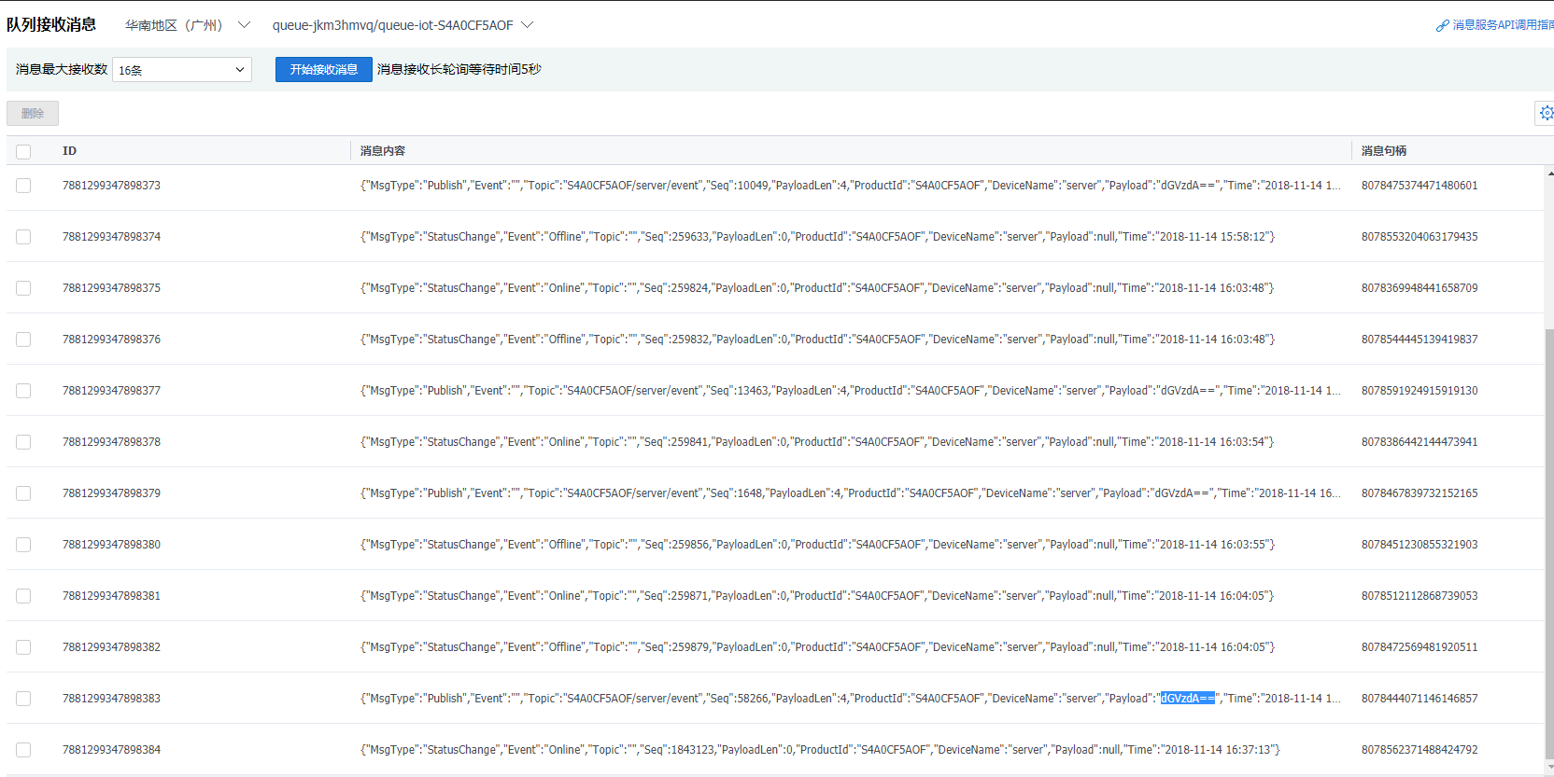Tick the checkbox for ID 7881299347898384
The width and height of the screenshot is (1554, 777).
23,750
